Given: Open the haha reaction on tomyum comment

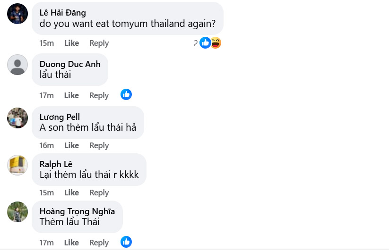Looking at the screenshot, I should (216, 43).
